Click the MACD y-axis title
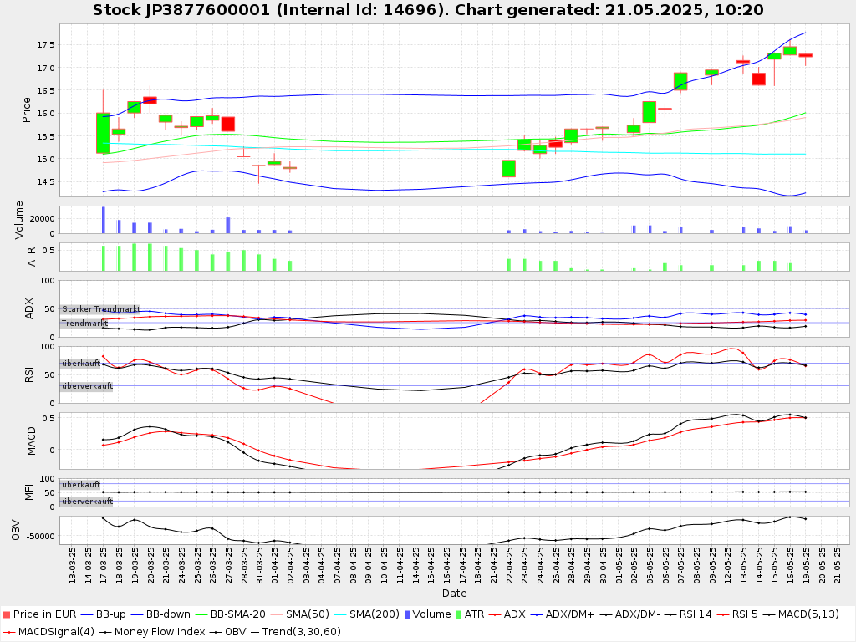 pyautogui.click(x=31, y=441)
